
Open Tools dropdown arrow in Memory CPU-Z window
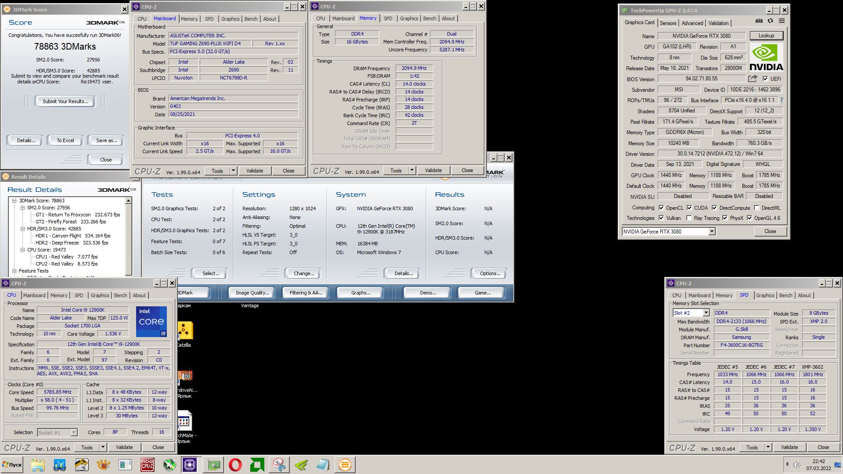[x=412, y=170]
